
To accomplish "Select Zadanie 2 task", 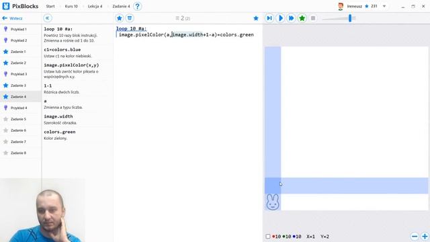I will click(x=21, y=63).
